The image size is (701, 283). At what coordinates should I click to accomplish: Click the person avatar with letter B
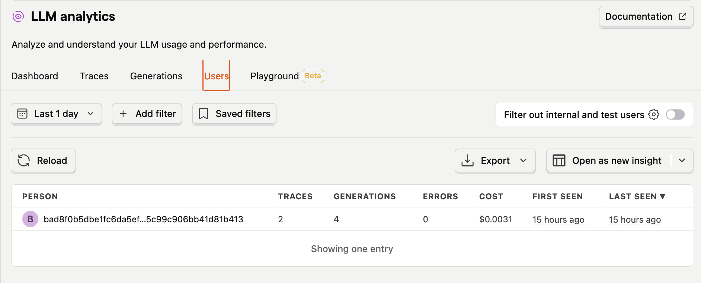tap(30, 219)
